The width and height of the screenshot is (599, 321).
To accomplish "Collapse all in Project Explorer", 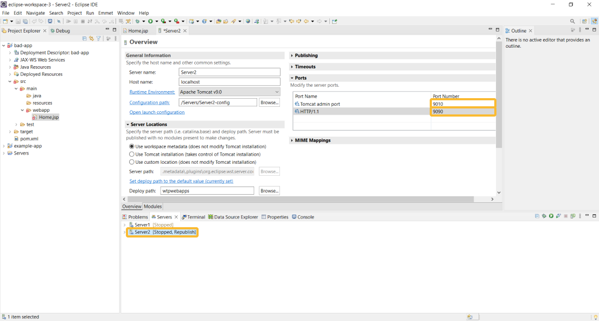I will 85,38.
